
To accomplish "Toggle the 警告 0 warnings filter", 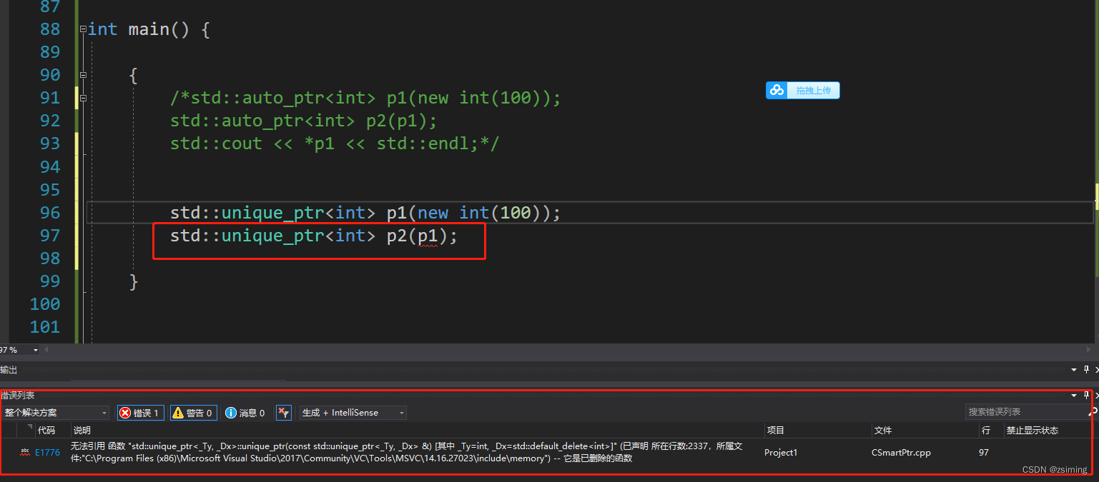I will (193, 413).
